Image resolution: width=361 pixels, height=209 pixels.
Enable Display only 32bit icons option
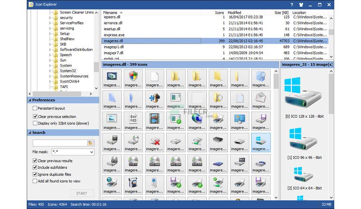pyautogui.click(x=35, y=123)
